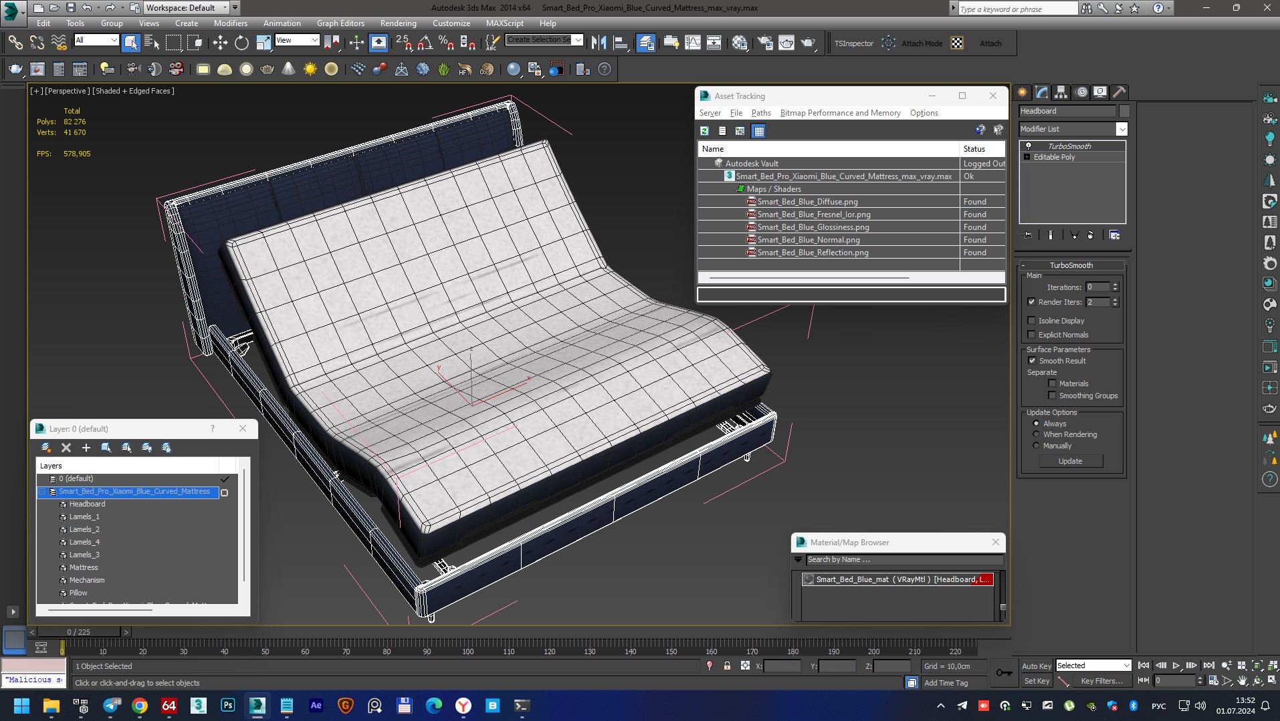Switch to the Modify command panel

[1041, 92]
